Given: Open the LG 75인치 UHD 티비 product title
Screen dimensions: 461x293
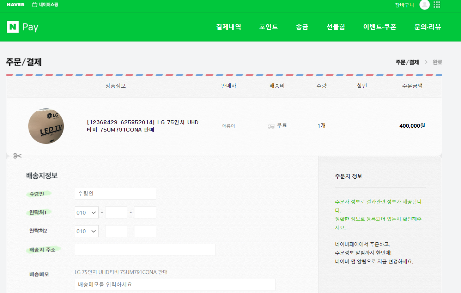Looking at the screenshot, I should click(142, 126).
